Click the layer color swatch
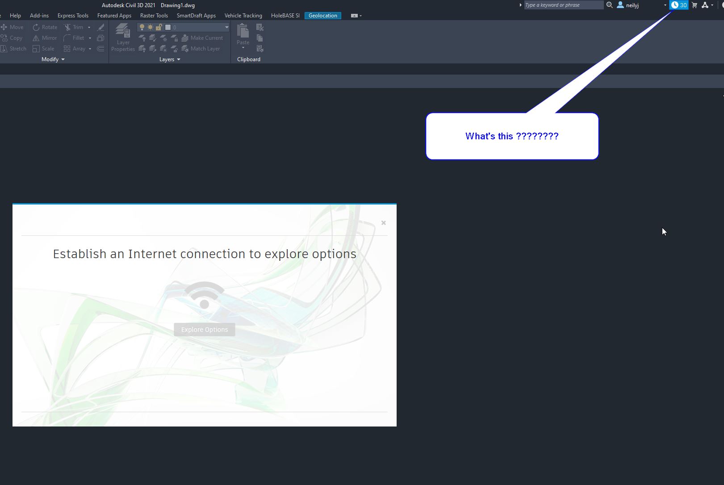 click(x=167, y=27)
